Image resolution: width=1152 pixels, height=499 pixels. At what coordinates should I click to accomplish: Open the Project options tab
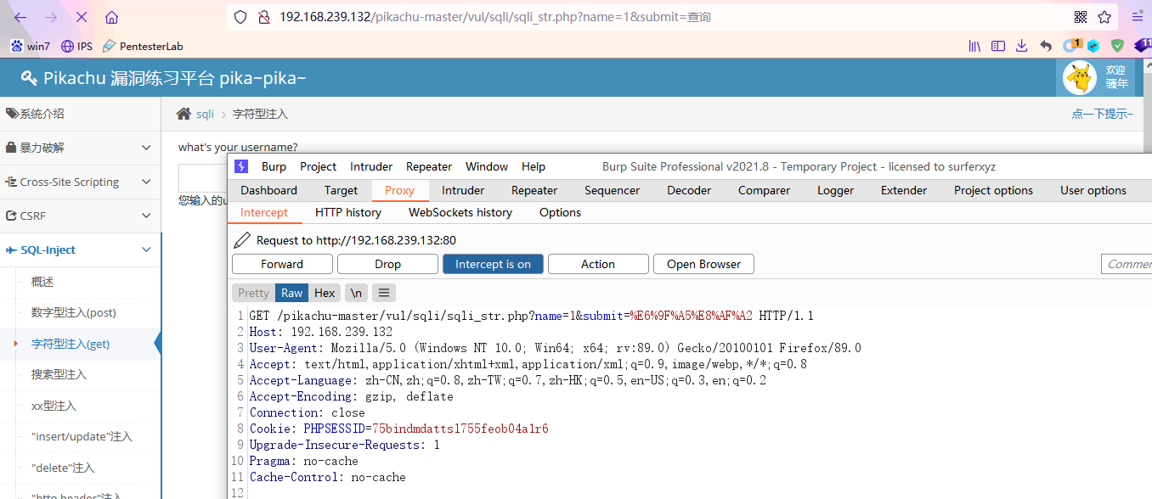[x=994, y=190]
